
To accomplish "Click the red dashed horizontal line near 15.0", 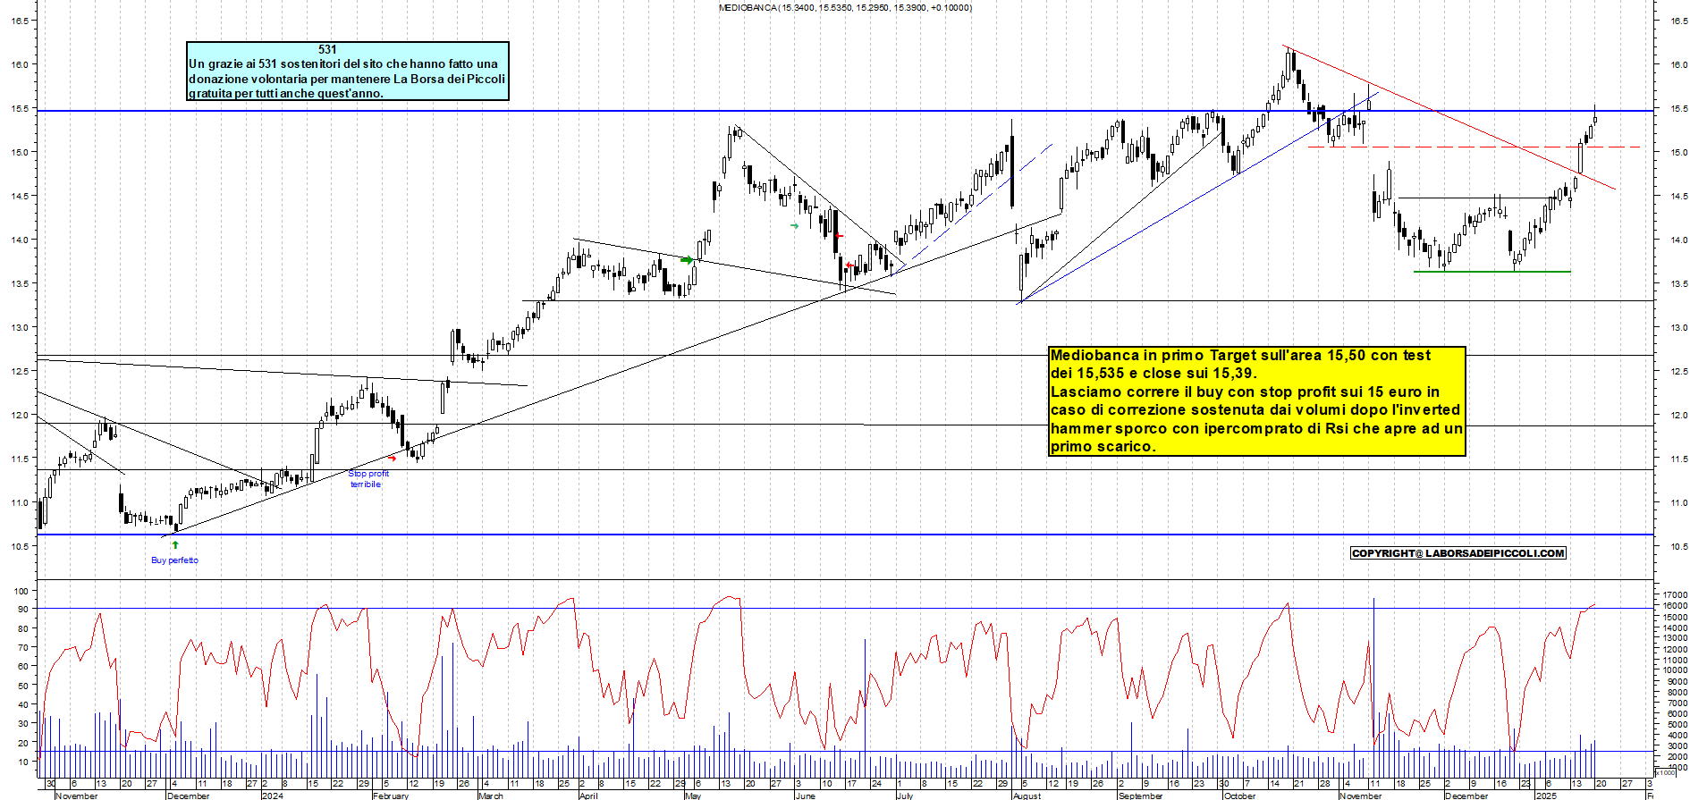I will (1475, 147).
